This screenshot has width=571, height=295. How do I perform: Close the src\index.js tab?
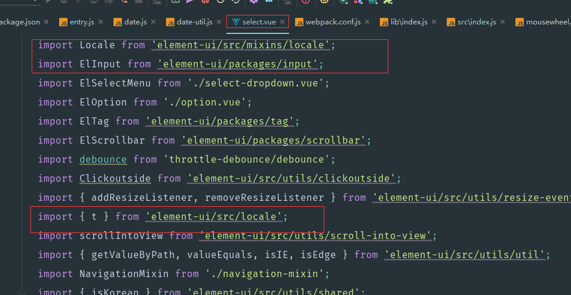(502, 22)
